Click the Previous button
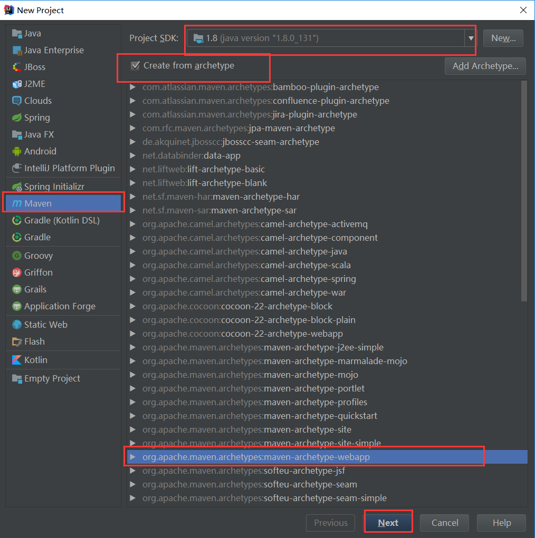 pos(331,523)
